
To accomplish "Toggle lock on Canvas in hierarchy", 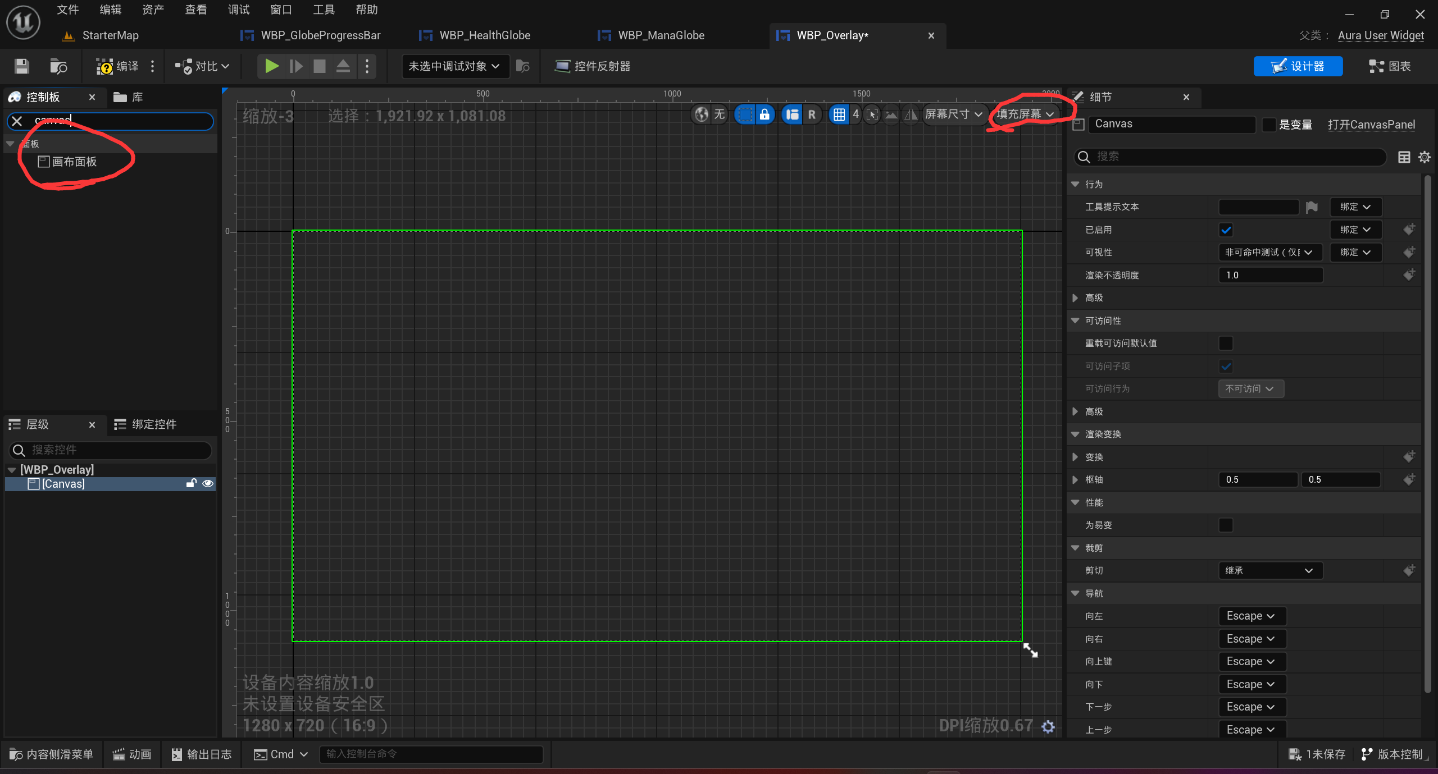I will click(191, 484).
